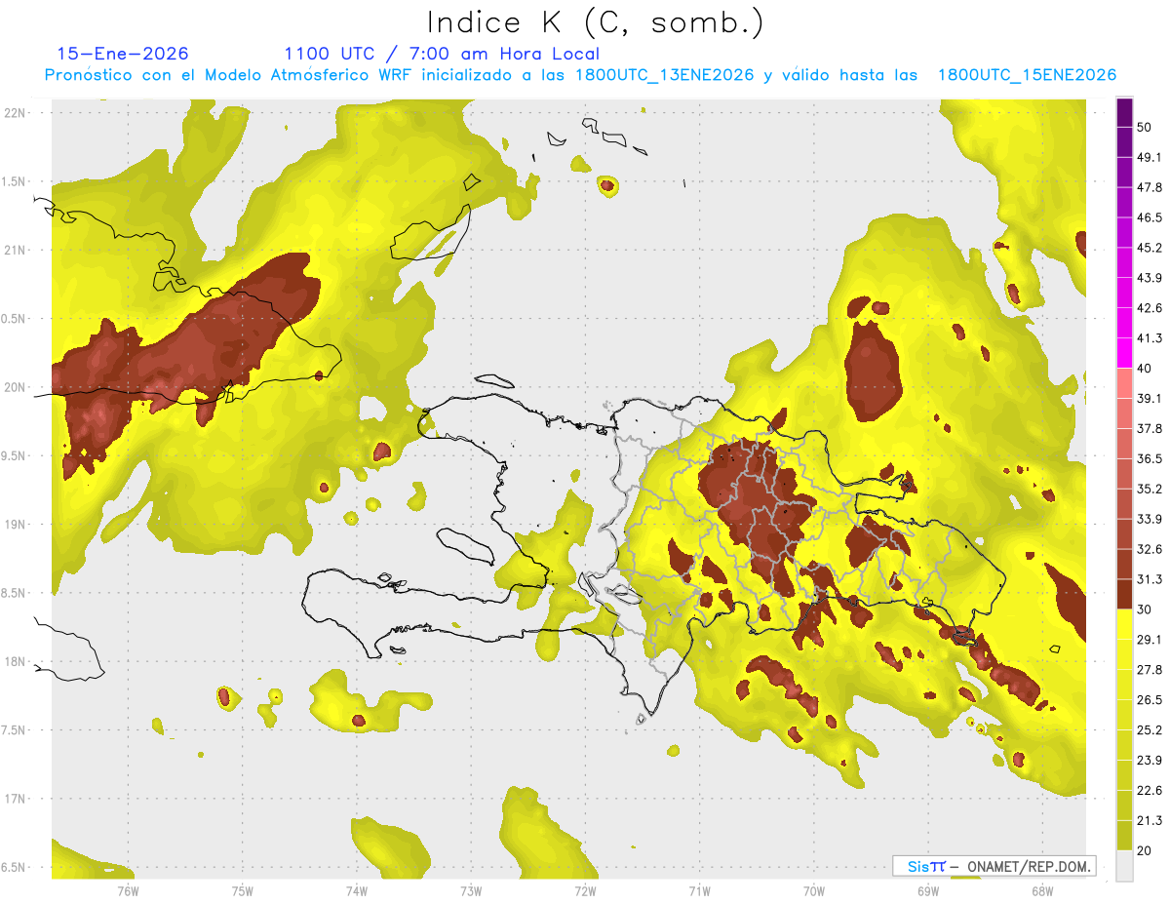Click color scale value '22.6'
This screenshot has height=904, width=1170.
[1150, 790]
